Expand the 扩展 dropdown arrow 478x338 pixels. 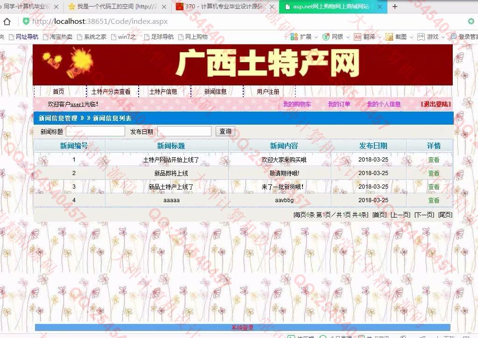click(316, 37)
